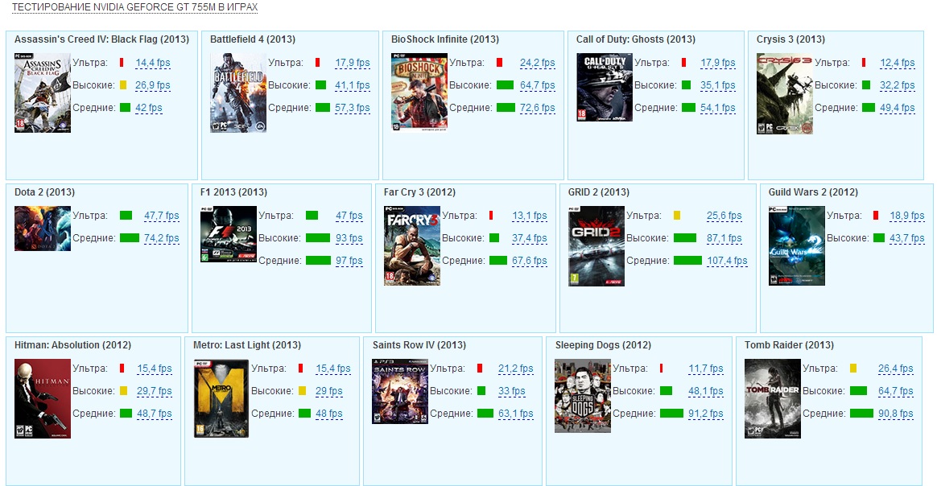Open the BioShock Infinite cover image
937x486 pixels.
[x=419, y=92]
